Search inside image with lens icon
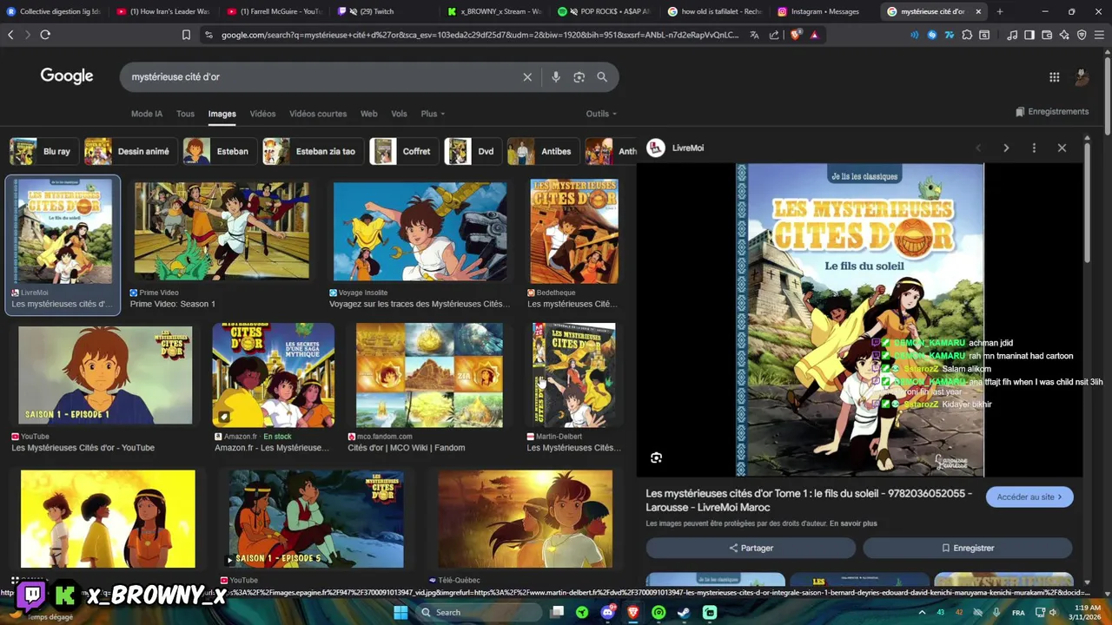This screenshot has width=1112, height=625. 657,457
